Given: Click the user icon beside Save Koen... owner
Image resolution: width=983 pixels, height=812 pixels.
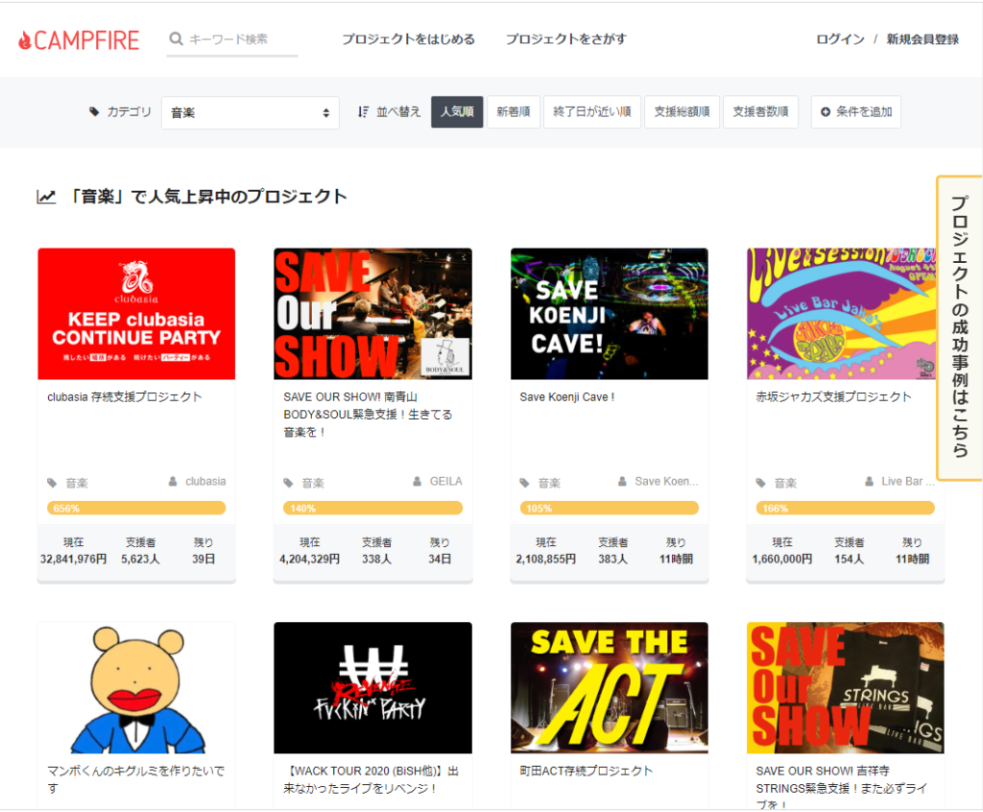Looking at the screenshot, I should click(622, 482).
